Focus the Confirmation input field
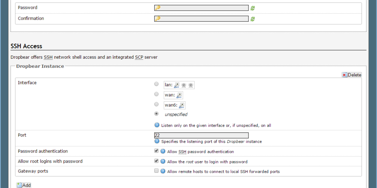The width and height of the screenshot is (377, 188). [x=203, y=19]
